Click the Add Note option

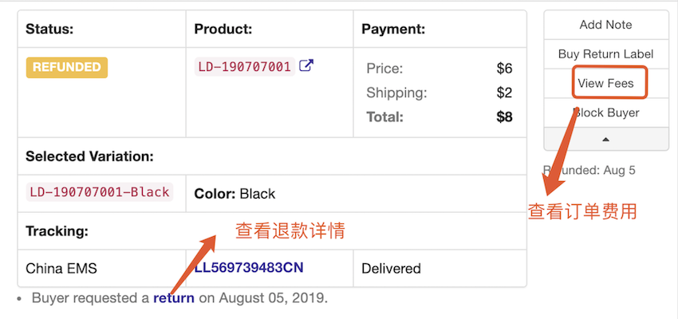pos(605,25)
